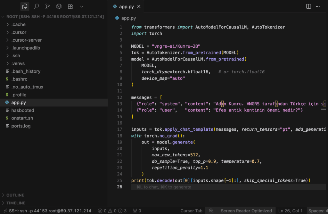Expand the TIMELINE section
The image size is (328, 214).
click(x=16, y=203)
